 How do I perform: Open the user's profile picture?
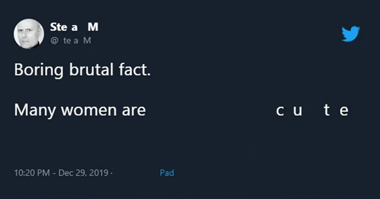(x=28, y=33)
